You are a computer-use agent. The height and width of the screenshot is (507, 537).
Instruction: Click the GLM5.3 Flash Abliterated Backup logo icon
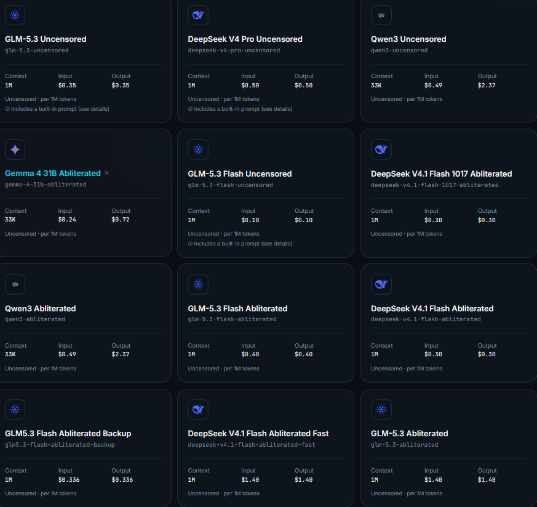(x=15, y=409)
